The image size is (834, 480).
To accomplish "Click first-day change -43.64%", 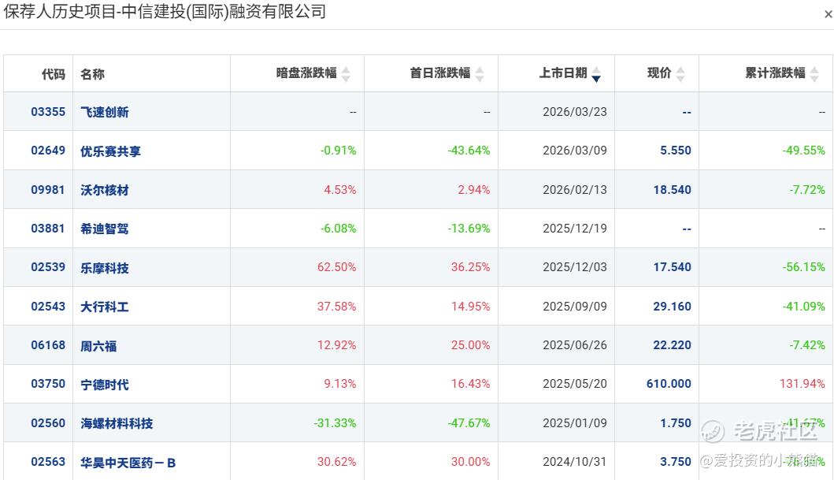I will (x=469, y=151).
